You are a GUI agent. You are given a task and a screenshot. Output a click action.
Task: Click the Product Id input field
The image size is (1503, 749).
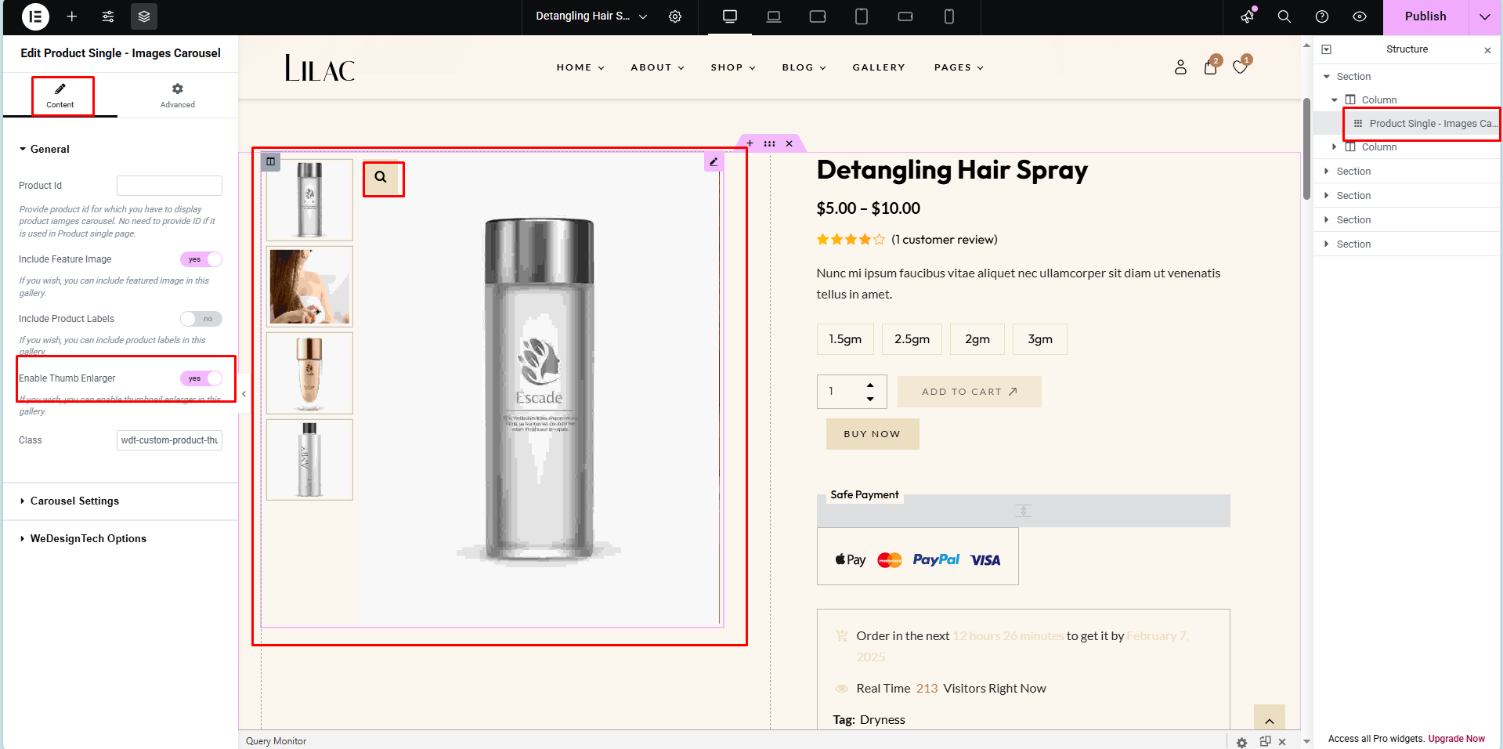[169, 186]
